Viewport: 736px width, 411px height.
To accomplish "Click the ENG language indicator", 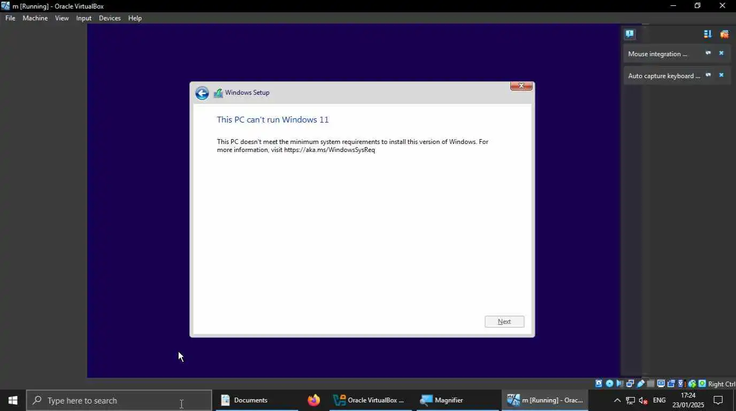I will tap(660, 400).
